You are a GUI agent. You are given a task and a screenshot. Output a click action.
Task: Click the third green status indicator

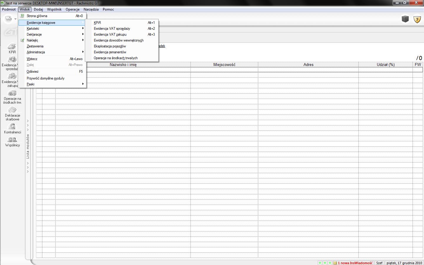[330, 263]
